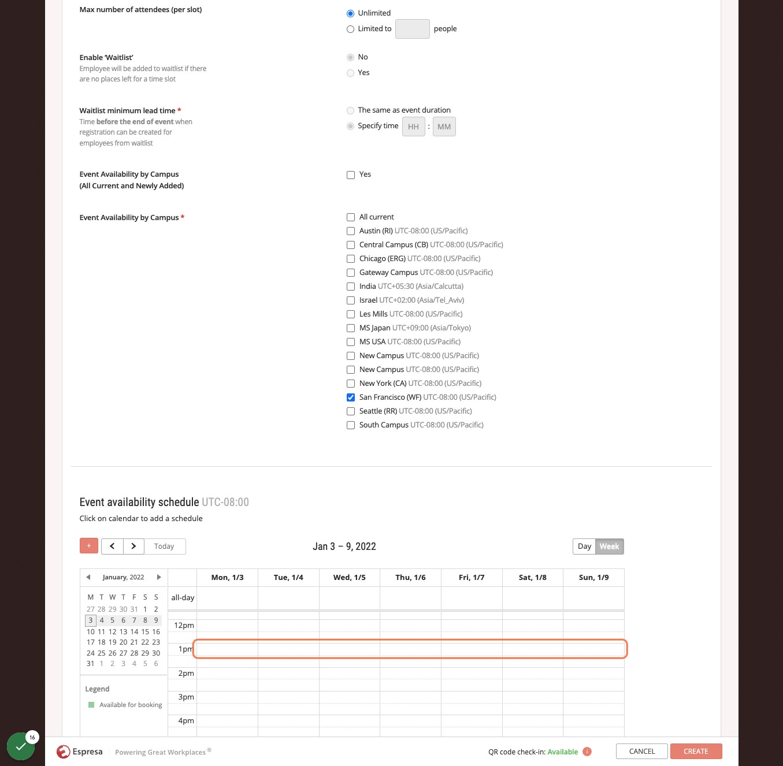Click the Espresa logo in footer

click(x=79, y=752)
